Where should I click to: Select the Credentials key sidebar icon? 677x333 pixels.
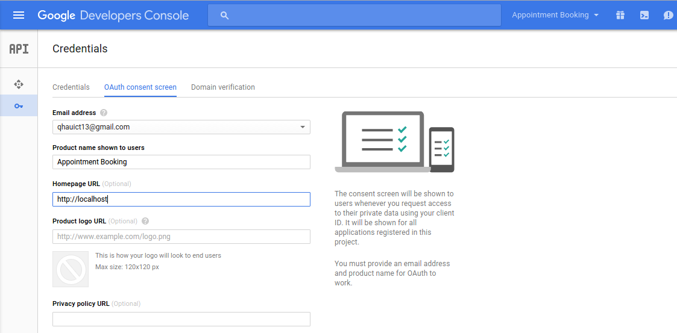19,106
